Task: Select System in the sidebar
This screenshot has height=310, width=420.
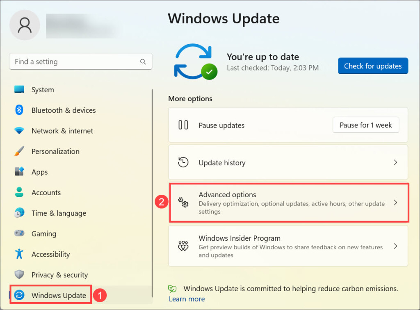Action: (43, 90)
